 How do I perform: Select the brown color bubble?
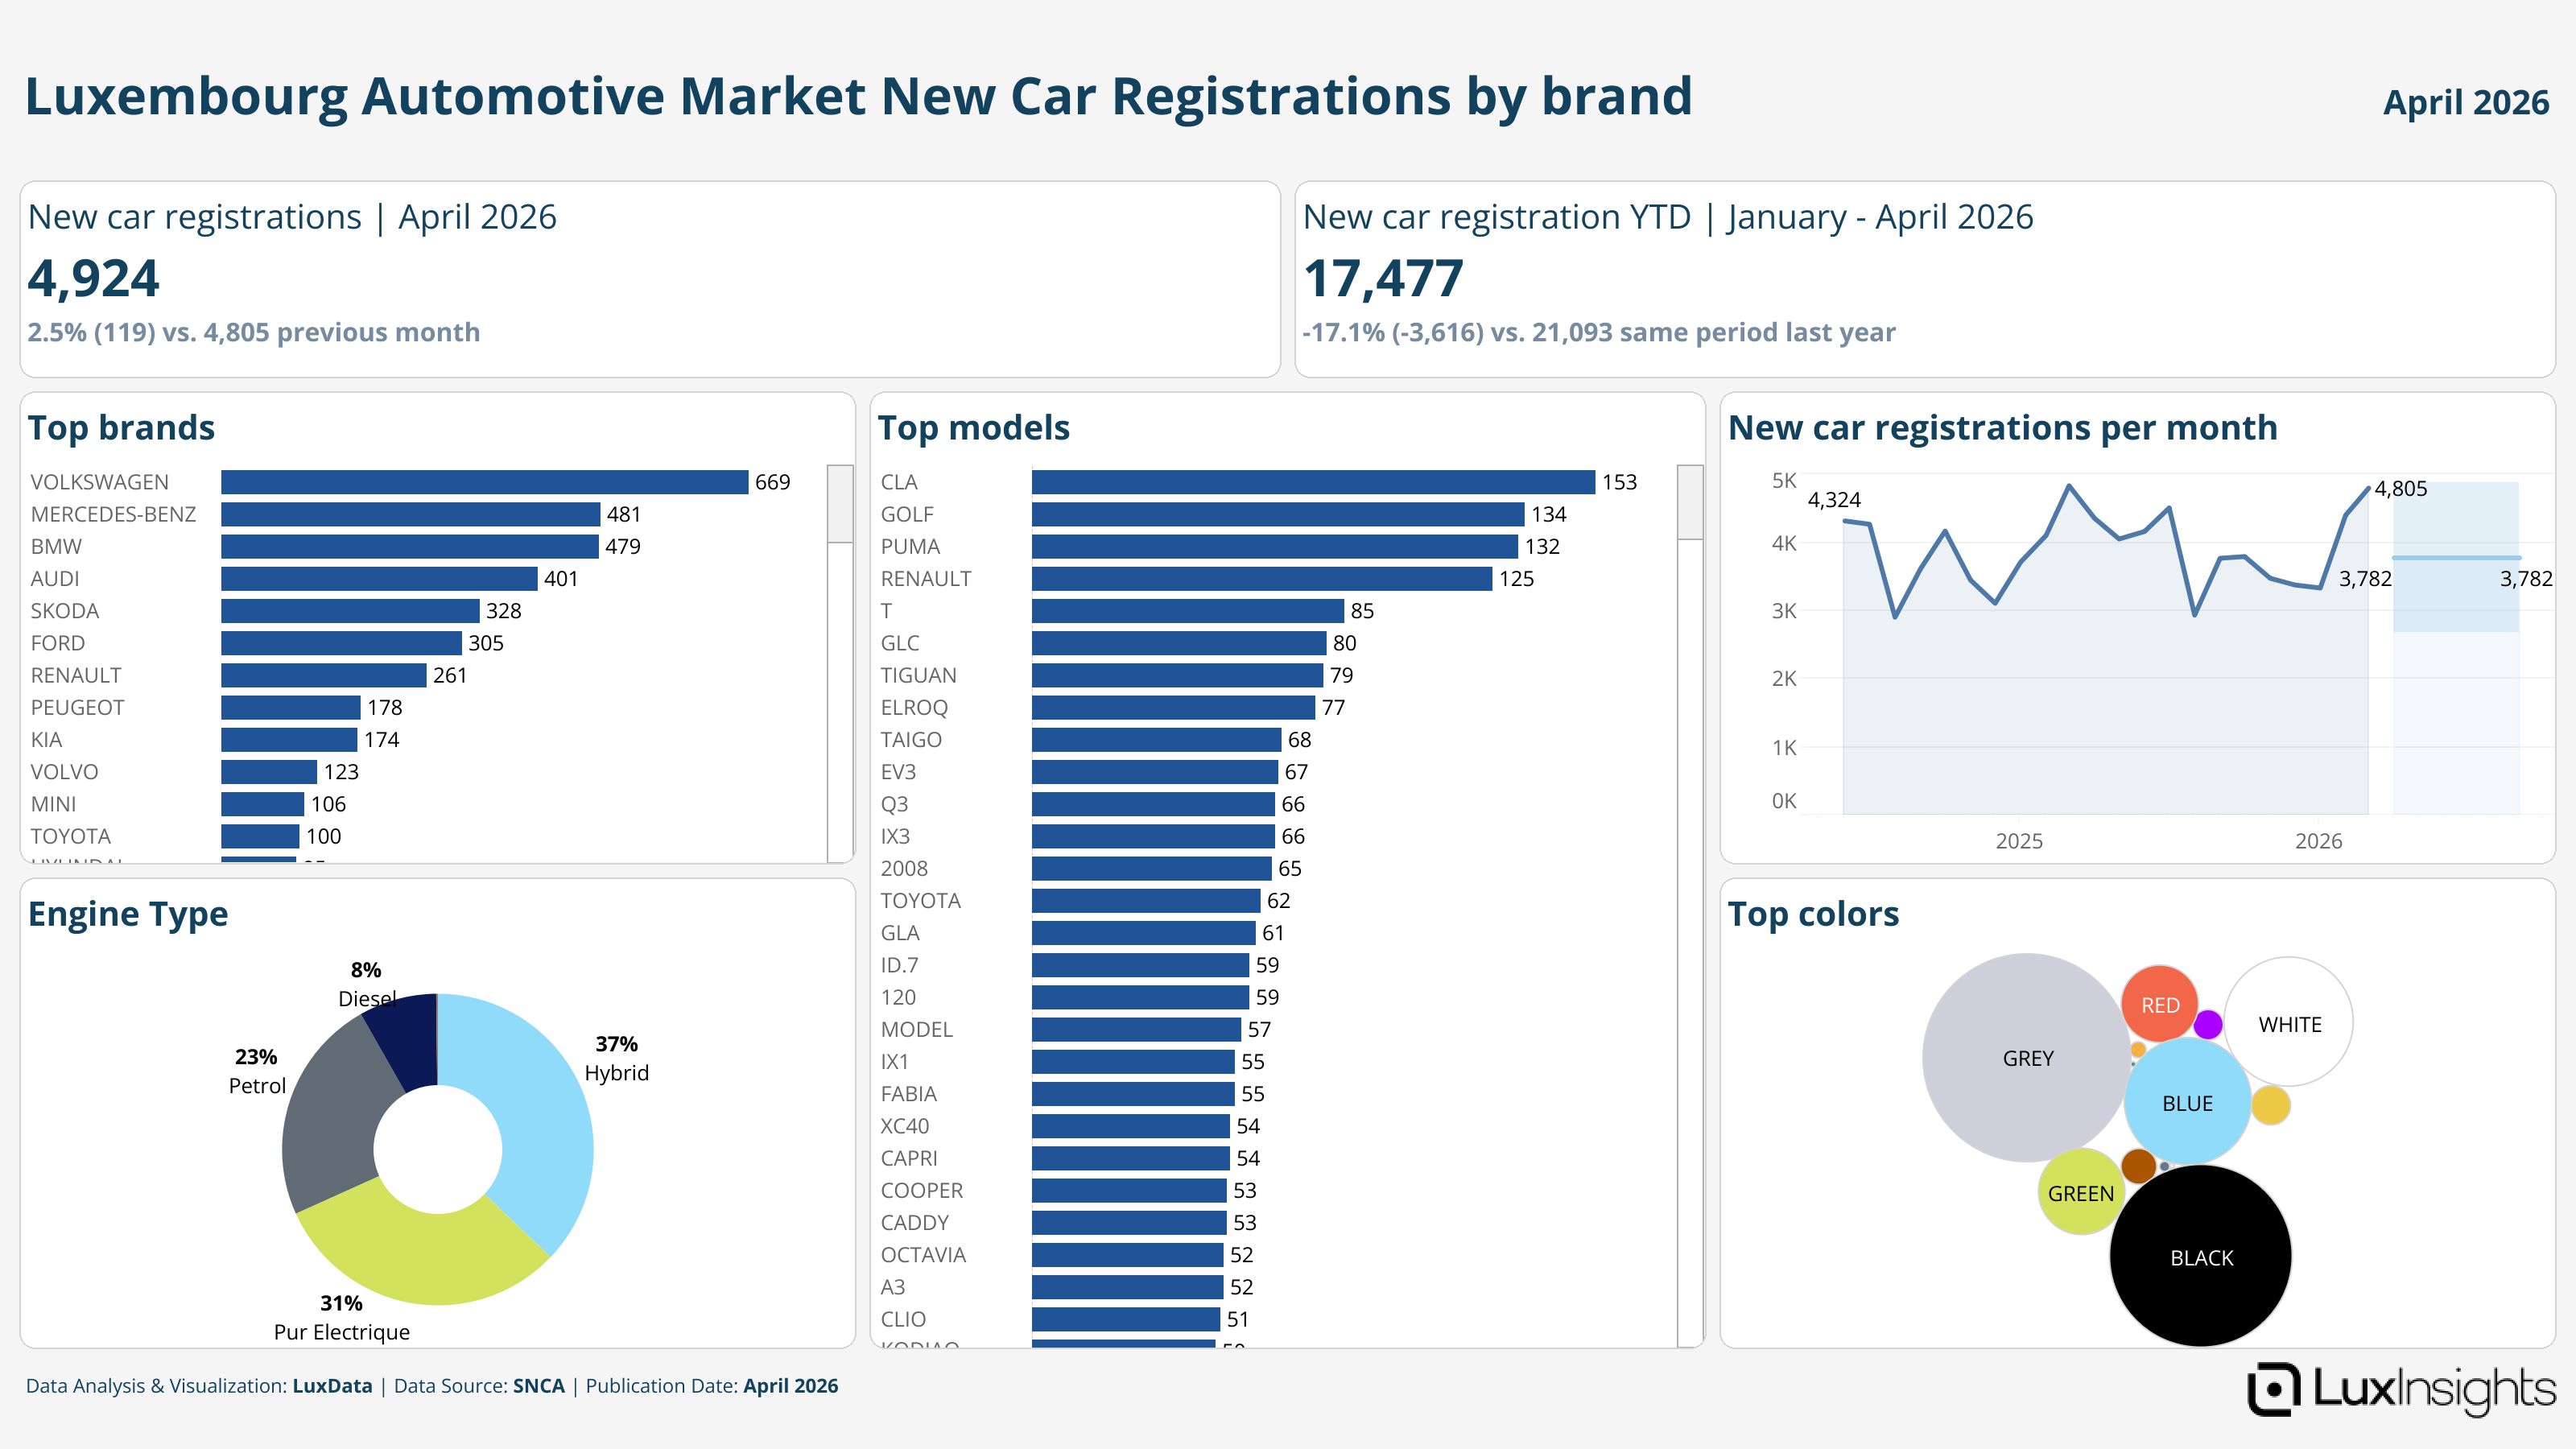(2139, 1166)
